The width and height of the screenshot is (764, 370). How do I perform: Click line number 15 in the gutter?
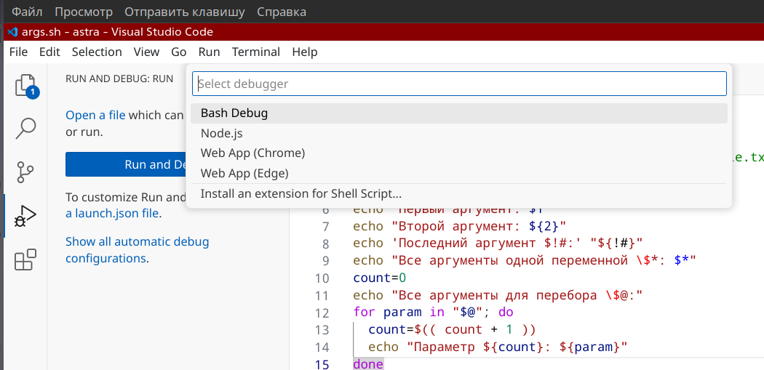(322, 363)
